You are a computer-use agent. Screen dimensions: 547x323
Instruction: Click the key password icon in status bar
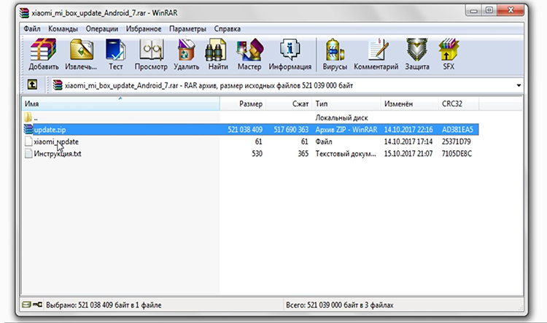(37, 305)
